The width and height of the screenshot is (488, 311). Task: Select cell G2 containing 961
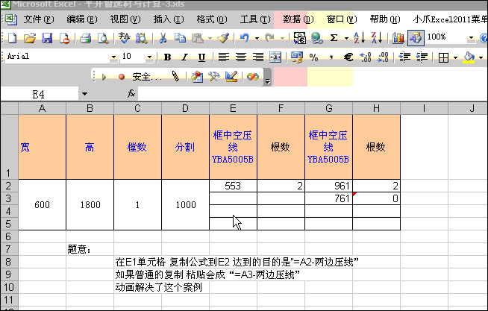[x=328, y=186]
